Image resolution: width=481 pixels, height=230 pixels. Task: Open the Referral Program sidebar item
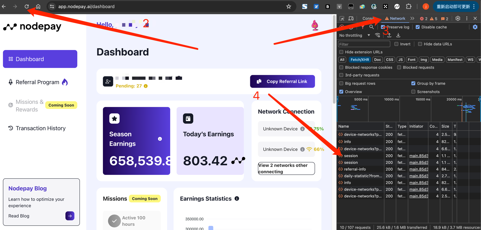click(x=37, y=82)
